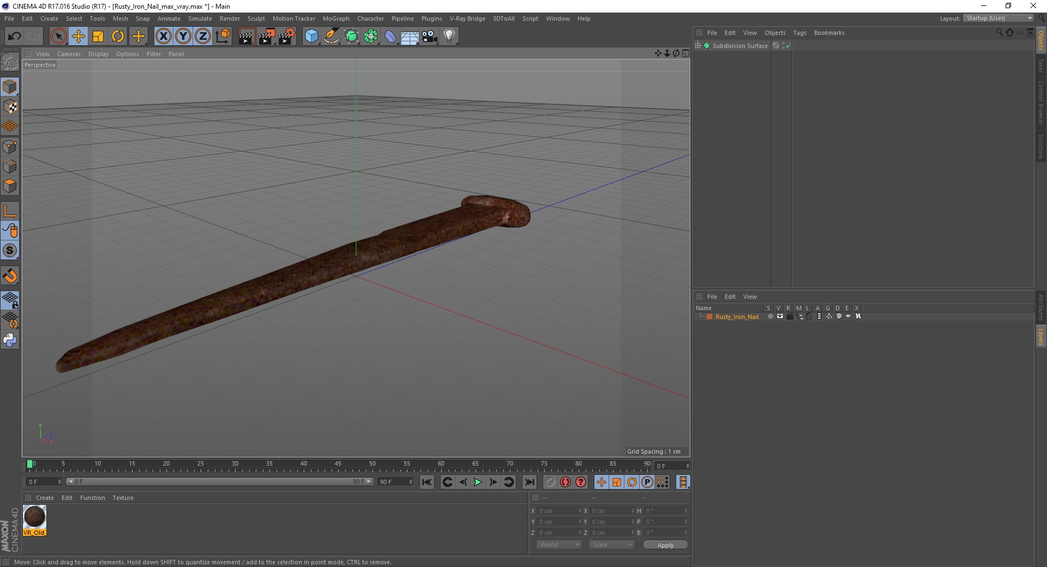Click the Apply coordinates button
The image size is (1047, 567).
point(665,545)
